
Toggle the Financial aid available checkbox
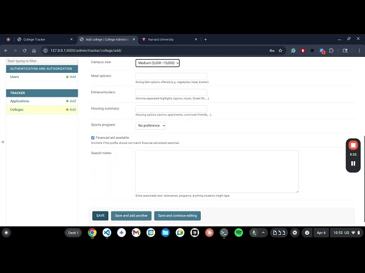[x=92, y=138]
